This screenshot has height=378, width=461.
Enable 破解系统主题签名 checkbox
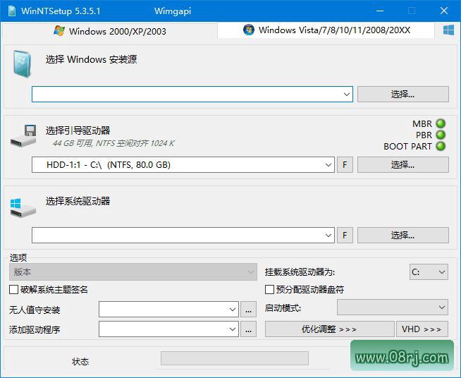(x=14, y=289)
